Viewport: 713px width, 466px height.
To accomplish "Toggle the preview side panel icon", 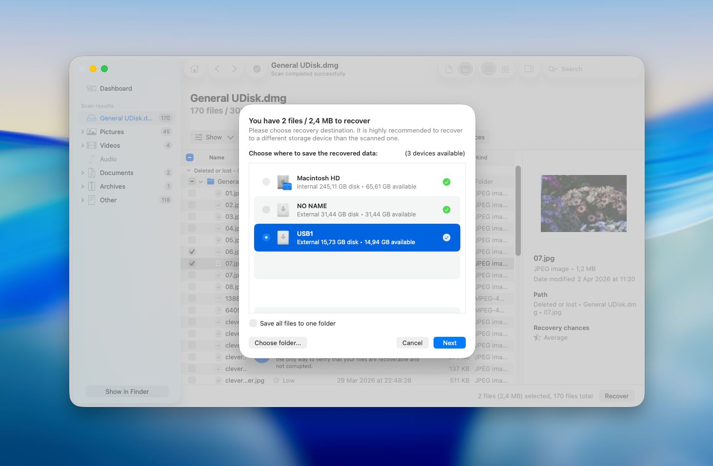I will (x=529, y=69).
